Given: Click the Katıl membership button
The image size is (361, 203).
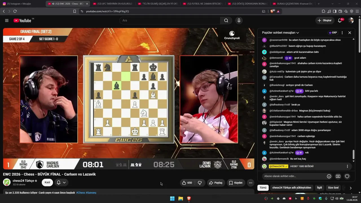Looking at the screenshot, I should pyautogui.click(x=47, y=182).
